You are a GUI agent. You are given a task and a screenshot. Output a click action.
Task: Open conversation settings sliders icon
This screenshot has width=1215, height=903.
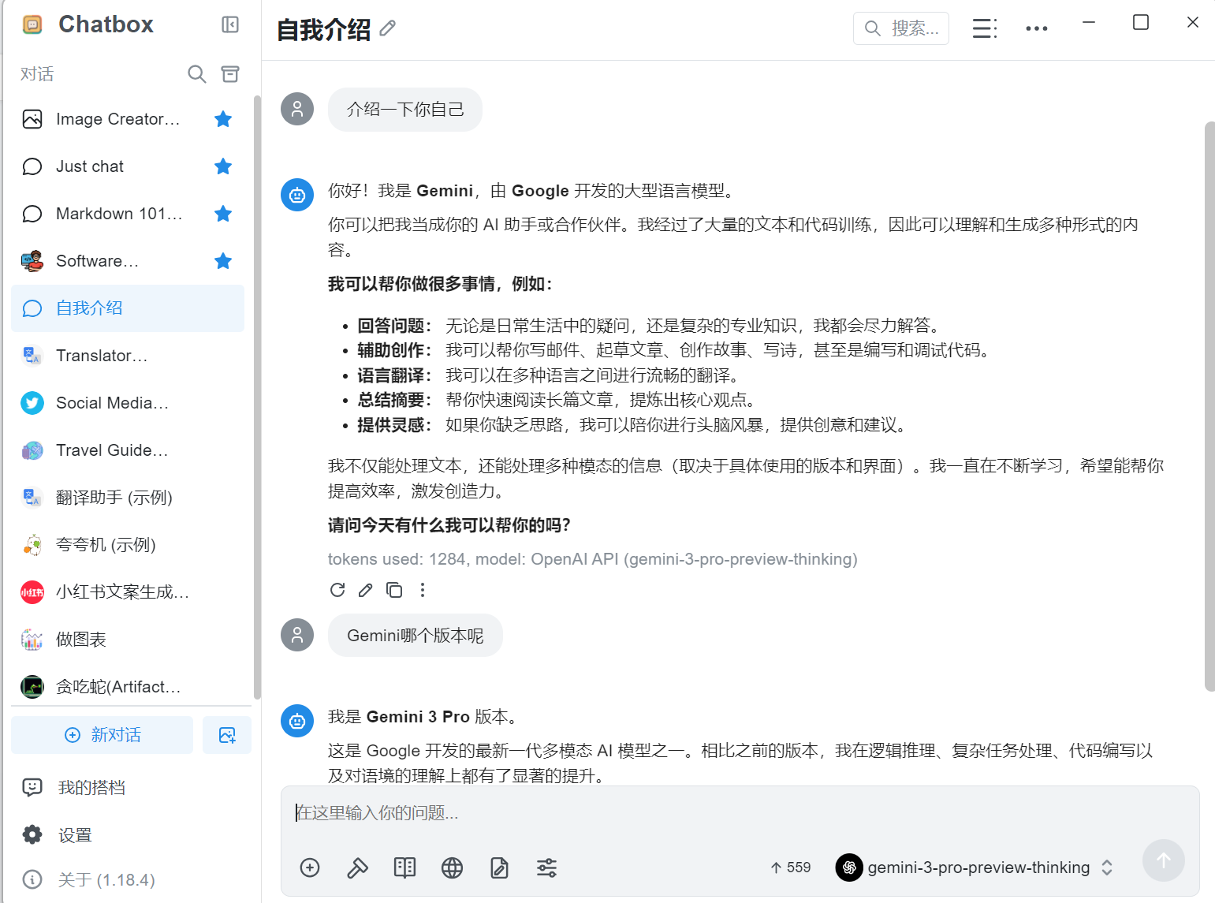click(546, 868)
